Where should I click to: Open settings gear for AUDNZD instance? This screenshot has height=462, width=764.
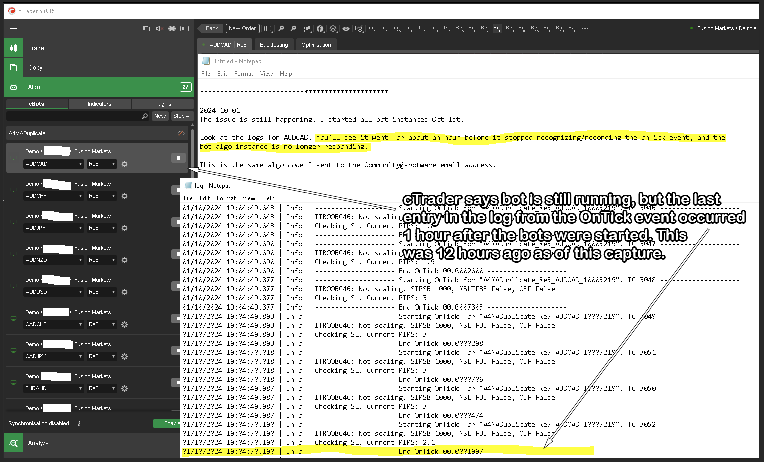[x=124, y=260]
